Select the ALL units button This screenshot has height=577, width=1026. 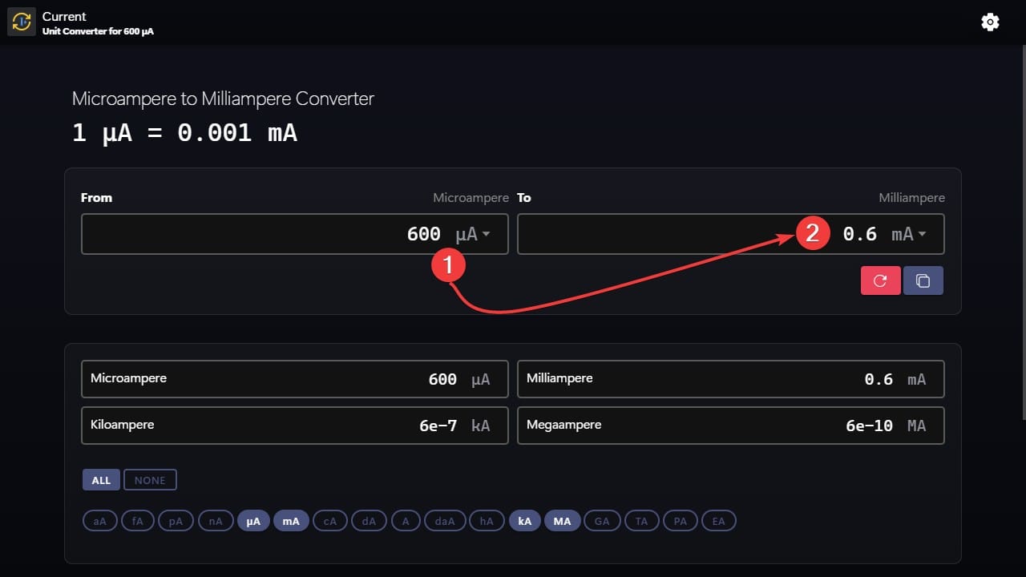(101, 479)
